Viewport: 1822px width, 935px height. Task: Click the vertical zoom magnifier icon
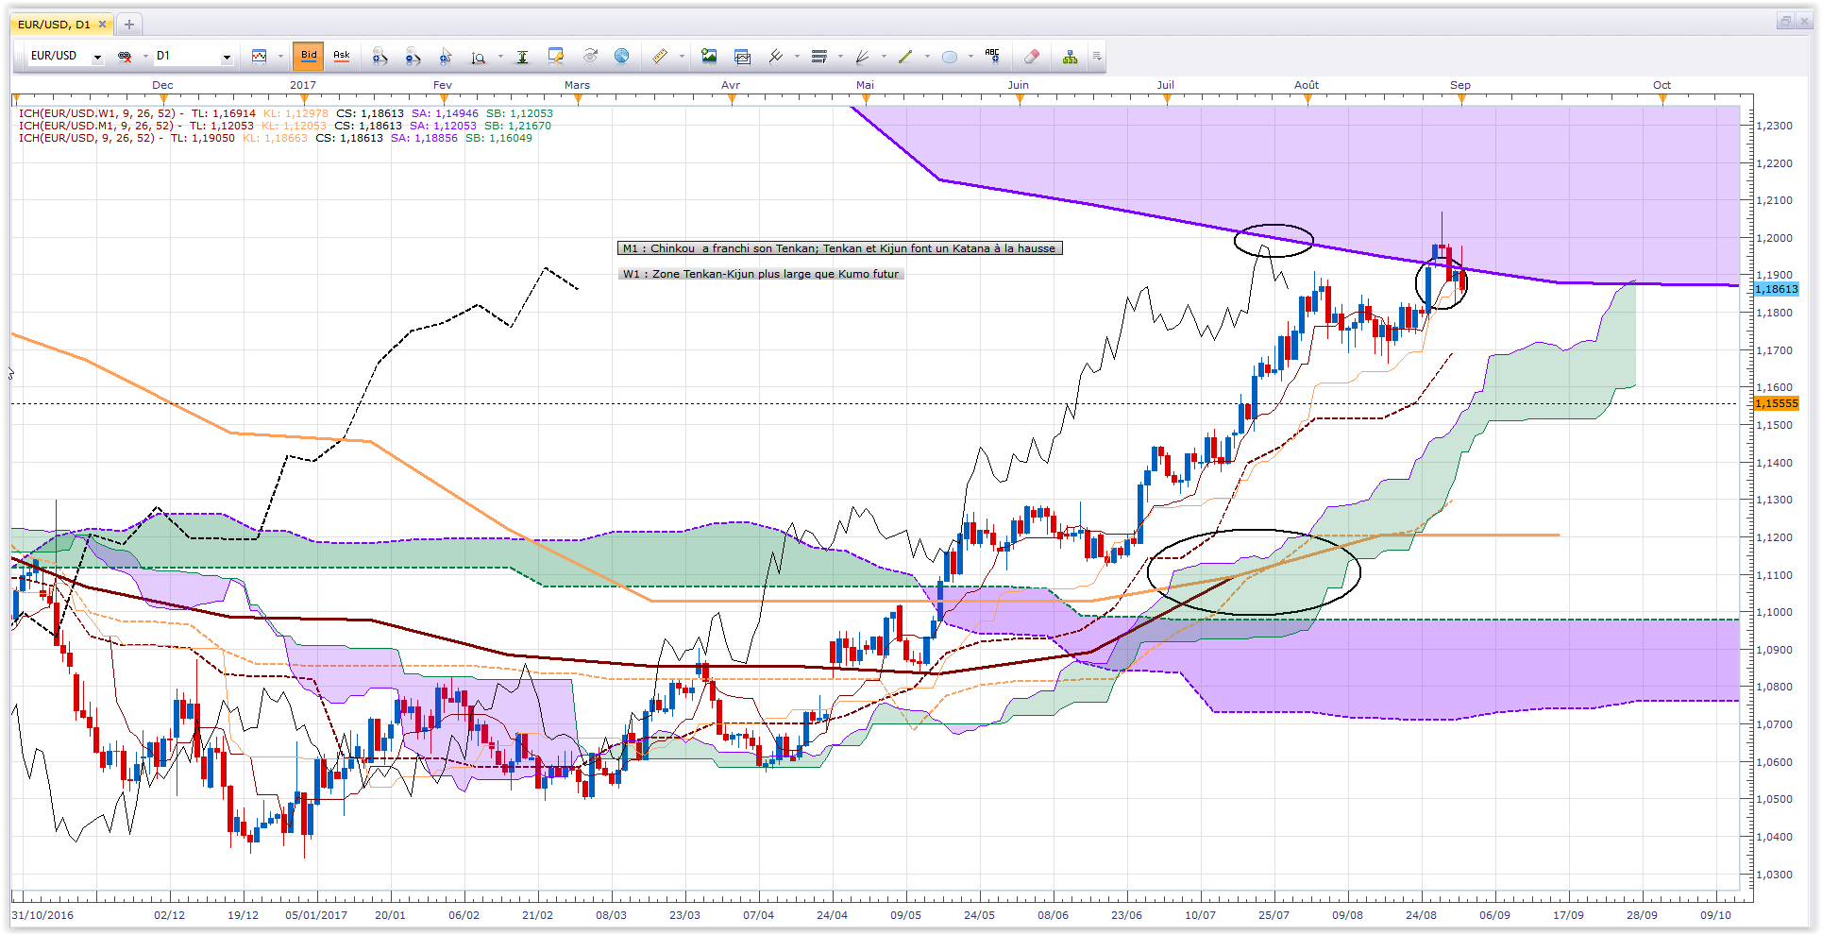[479, 57]
